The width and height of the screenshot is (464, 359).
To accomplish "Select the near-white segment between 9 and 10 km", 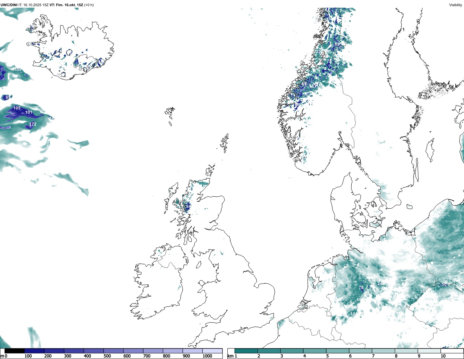I will 429,351.
